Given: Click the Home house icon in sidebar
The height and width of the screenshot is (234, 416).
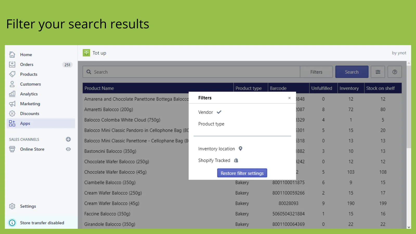Looking at the screenshot, I should tap(12, 55).
